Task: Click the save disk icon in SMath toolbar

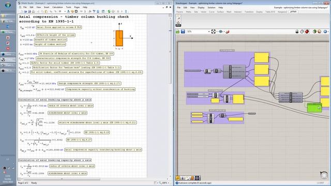Action: pos(29,11)
